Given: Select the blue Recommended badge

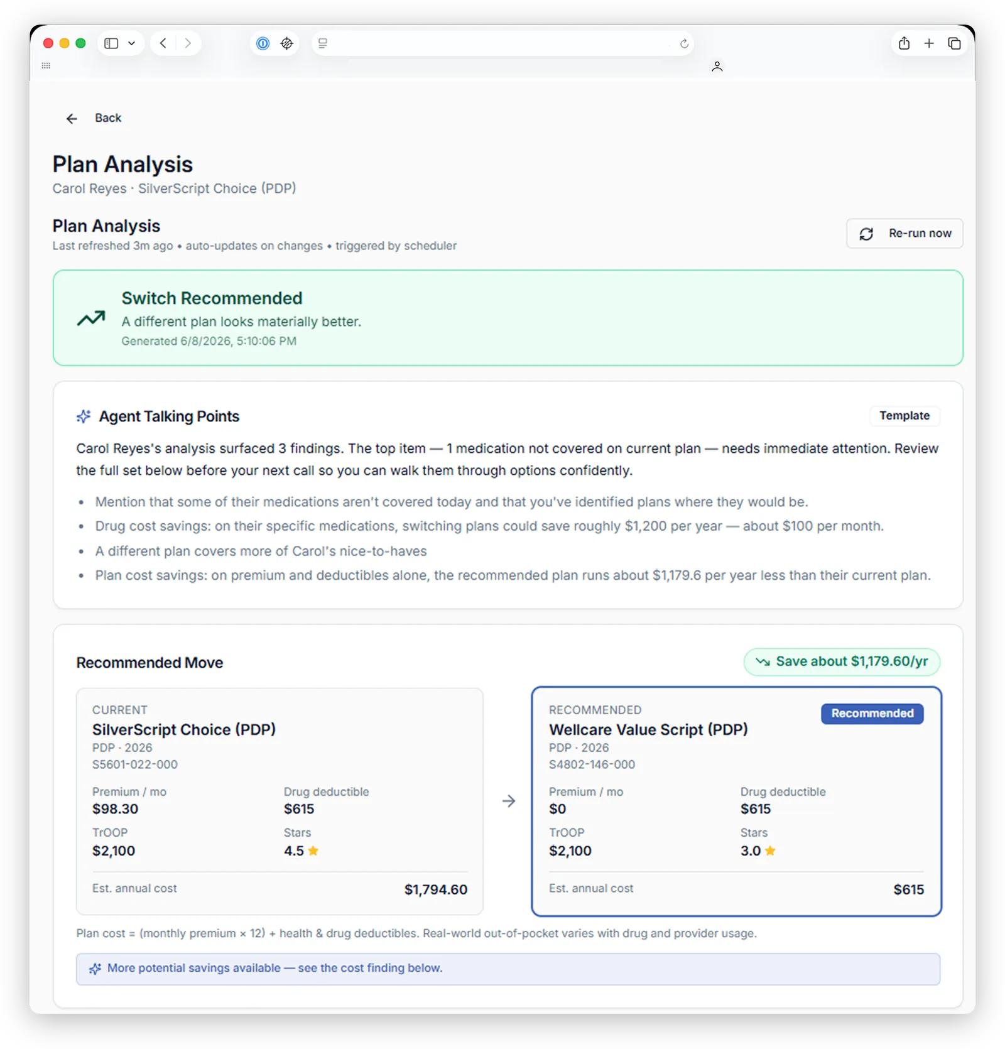Looking at the screenshot, I should 872,714.
